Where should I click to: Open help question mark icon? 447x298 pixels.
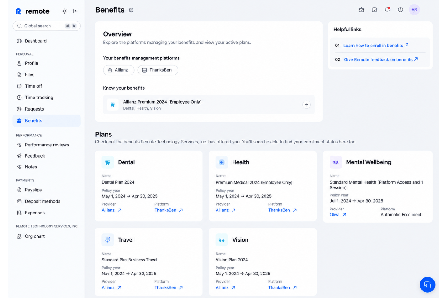(x=400, y=10)
